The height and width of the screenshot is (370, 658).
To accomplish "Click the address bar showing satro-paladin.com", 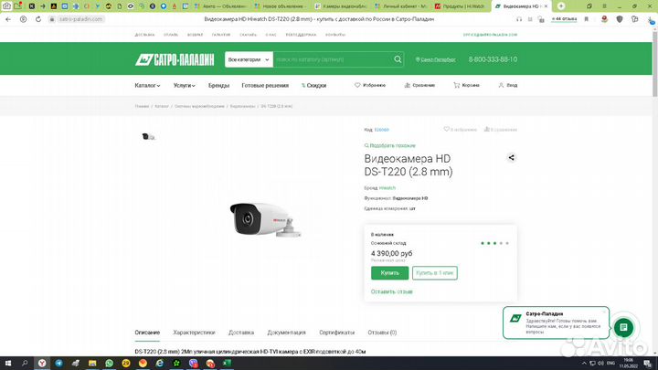I will 80,19.
